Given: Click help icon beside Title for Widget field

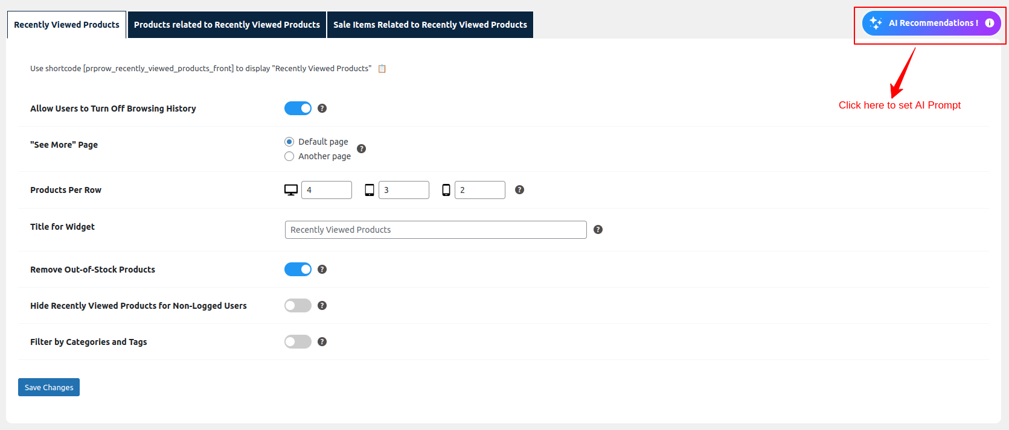Looking at the screenshot, I should click(598, 230).
